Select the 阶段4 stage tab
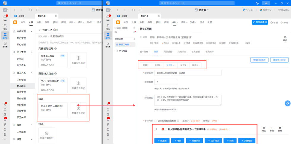 tap(183, 65)
